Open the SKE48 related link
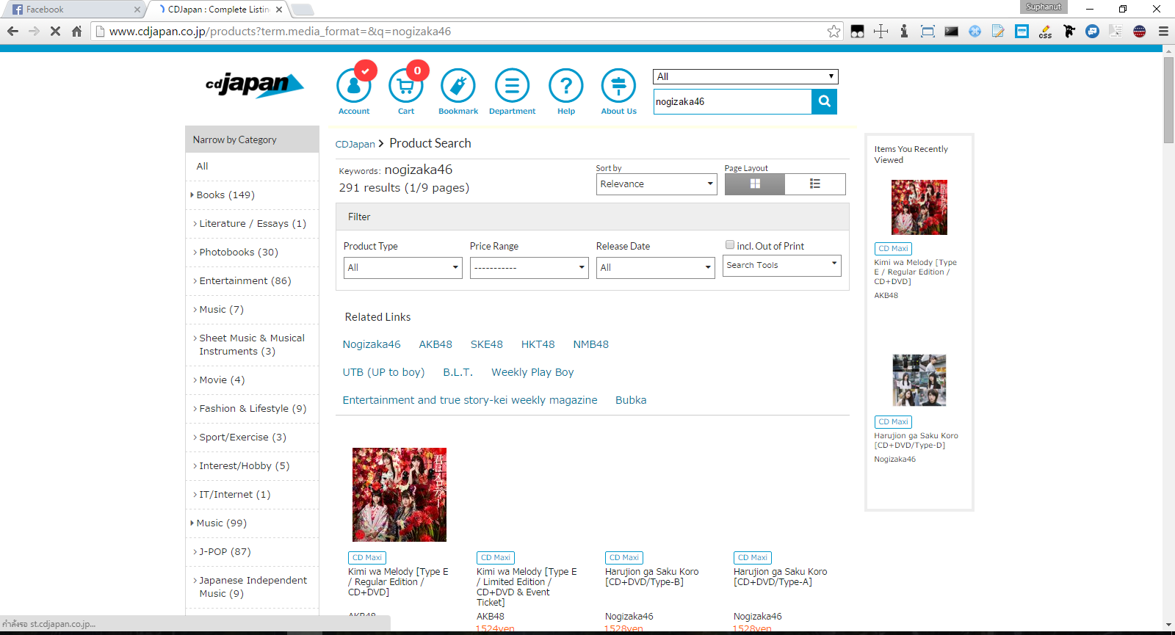This screenshot has height=635, width=1175. pos(487,344)
